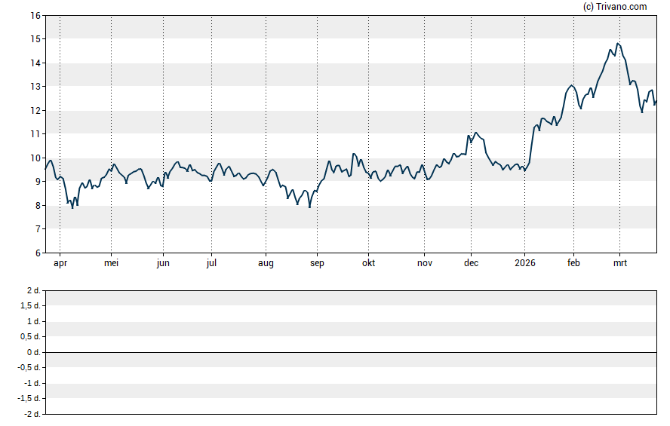Select the 'okt' month label
Image resolution: width=670 pixels, height=426 pixels.
[369, 263]
